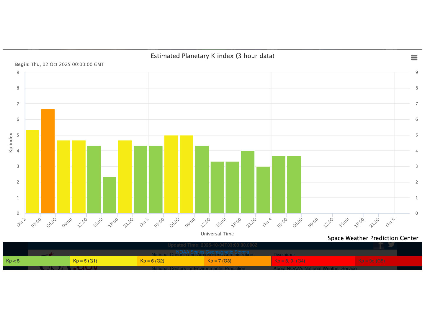Click the last green bar before 06:00 Oct 4

pos(294,185)
